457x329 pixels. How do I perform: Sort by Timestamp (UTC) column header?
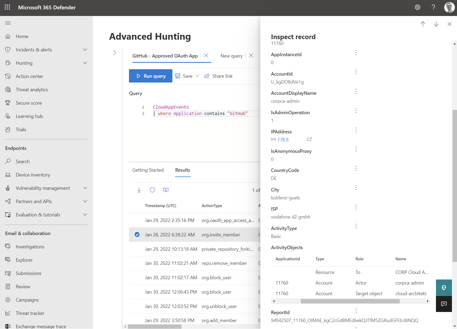coord(161,206)
